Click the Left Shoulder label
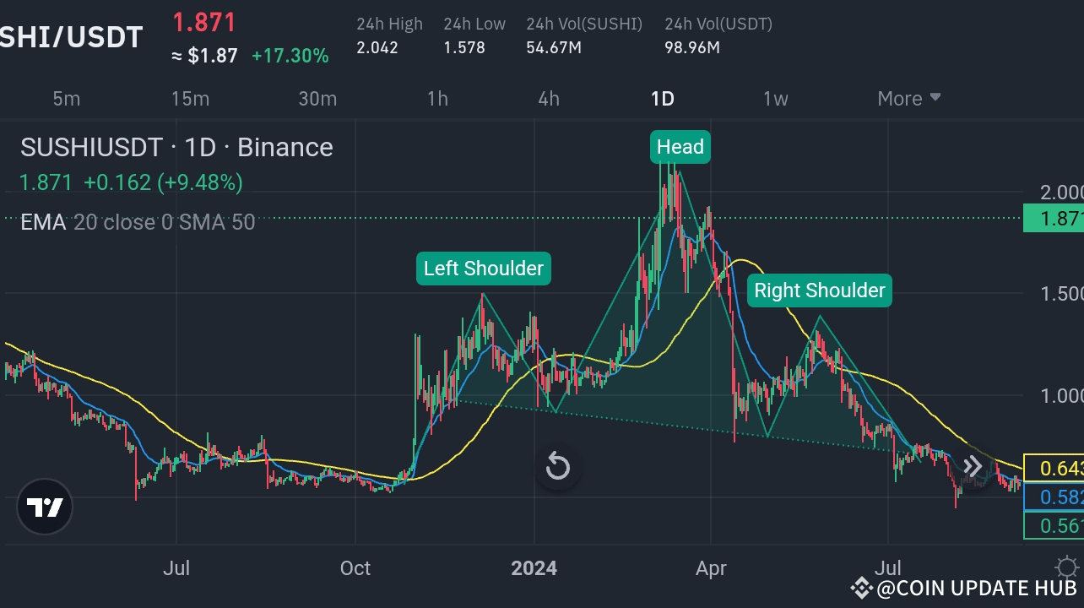1084x608 pixels. [x=484, y=269]
